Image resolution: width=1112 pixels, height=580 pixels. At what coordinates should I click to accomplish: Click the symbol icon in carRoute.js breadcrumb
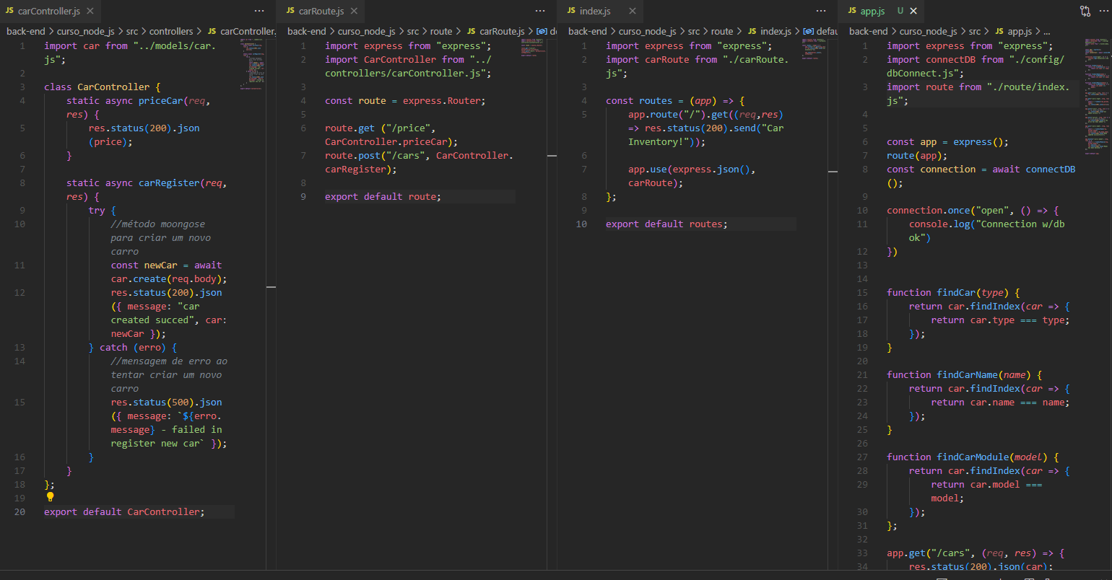[542, 31]
